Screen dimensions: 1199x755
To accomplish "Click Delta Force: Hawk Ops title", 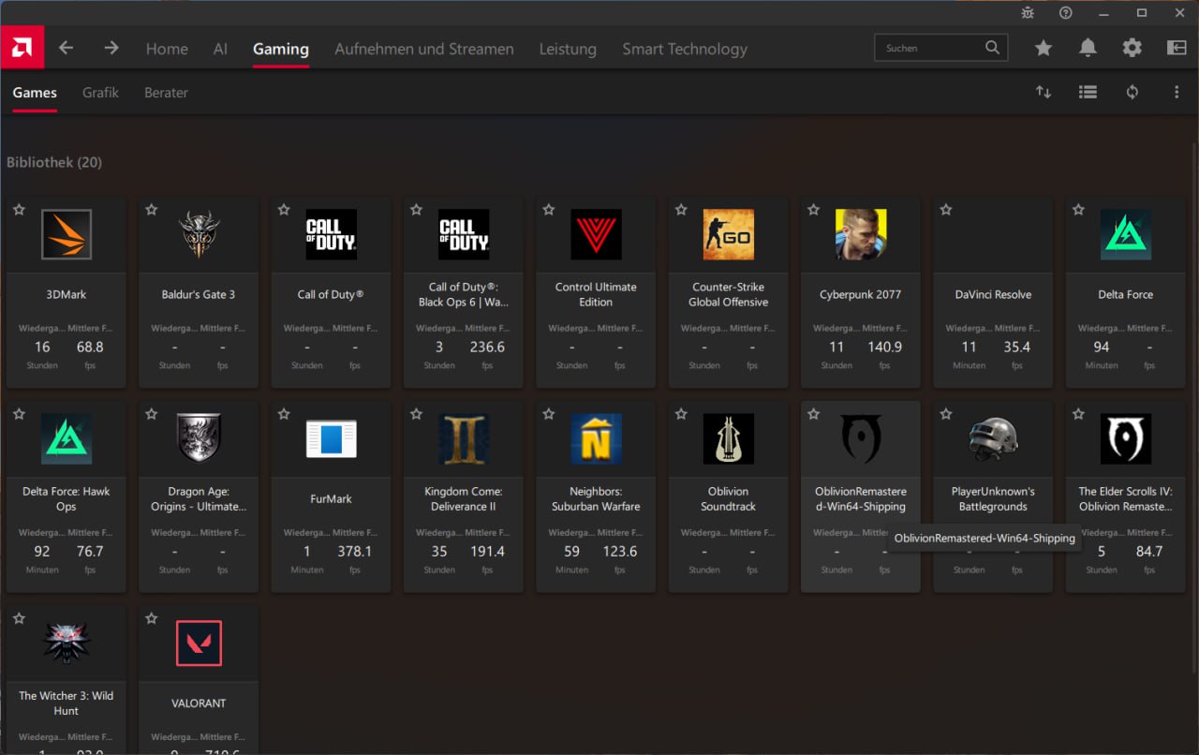I will pyautogui.click(x=67, y=498).
